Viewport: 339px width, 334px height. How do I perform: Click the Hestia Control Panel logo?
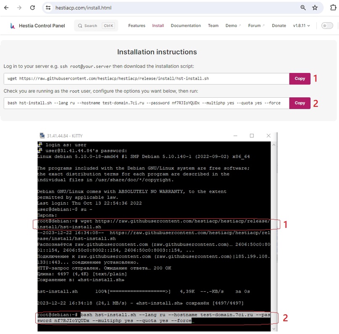[x=37, y=26]
